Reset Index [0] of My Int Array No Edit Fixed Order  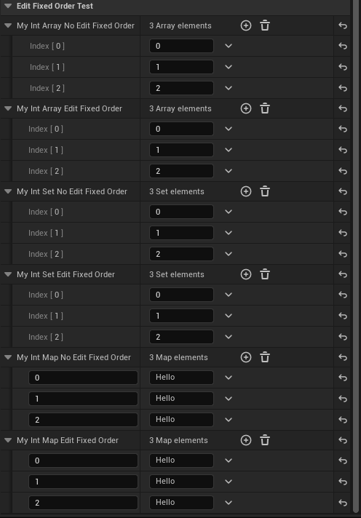tap(343, 46)
